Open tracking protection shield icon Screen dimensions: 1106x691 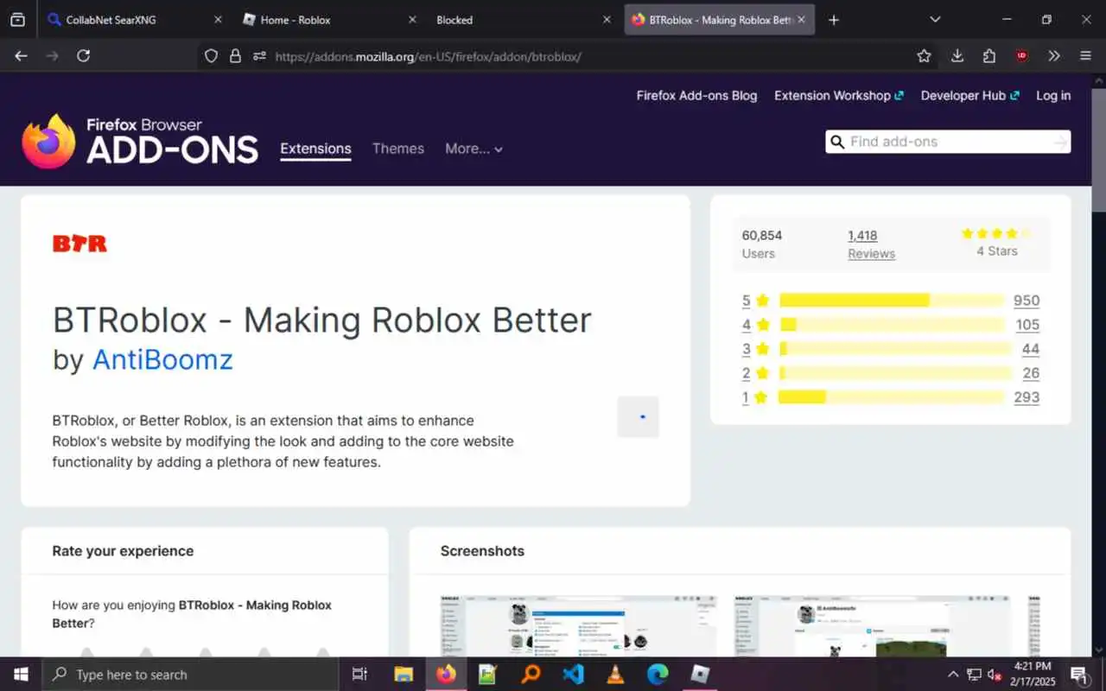211,56
